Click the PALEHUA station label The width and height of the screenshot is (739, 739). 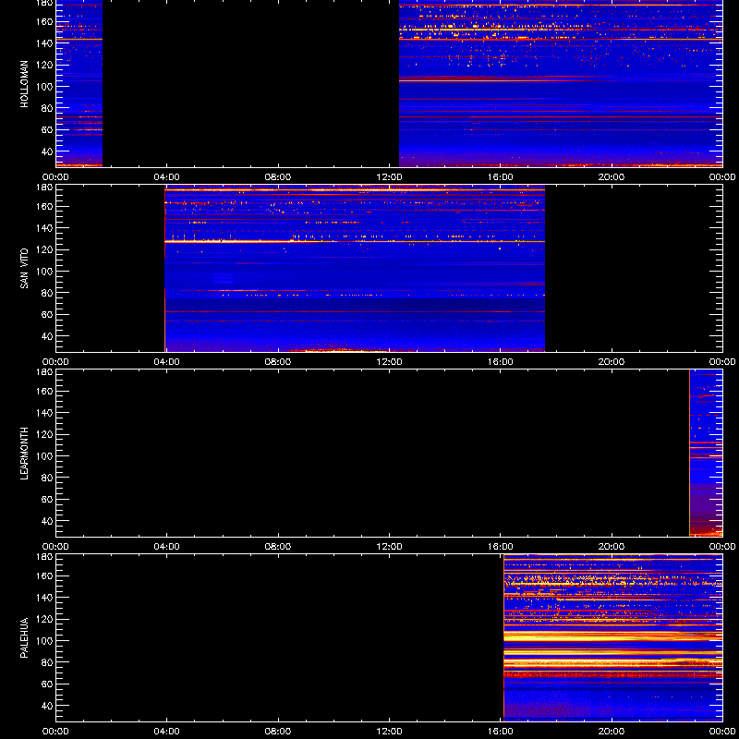click(x=25, y=638)
